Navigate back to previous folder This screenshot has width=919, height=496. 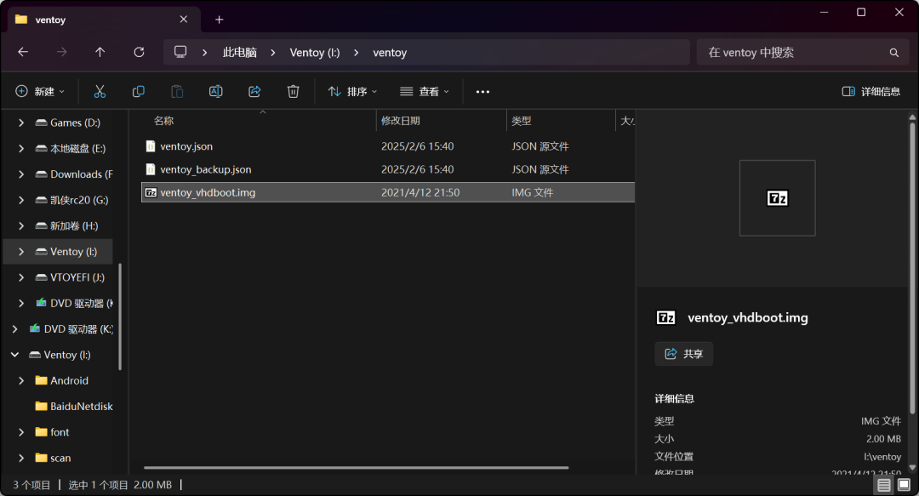click(23, 52)
